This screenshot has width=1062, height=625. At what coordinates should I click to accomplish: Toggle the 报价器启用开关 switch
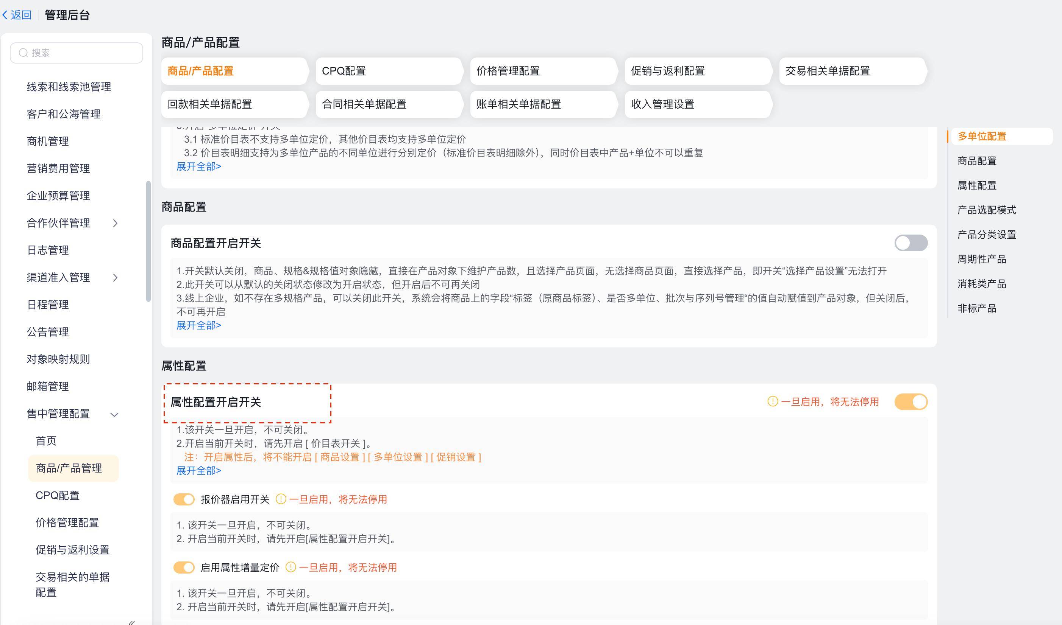184,499
